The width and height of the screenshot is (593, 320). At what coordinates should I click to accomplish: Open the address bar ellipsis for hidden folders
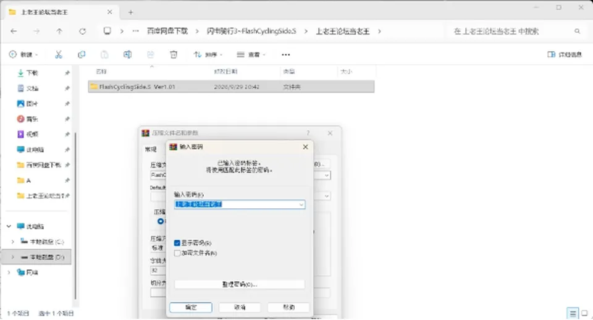[135, 31]
